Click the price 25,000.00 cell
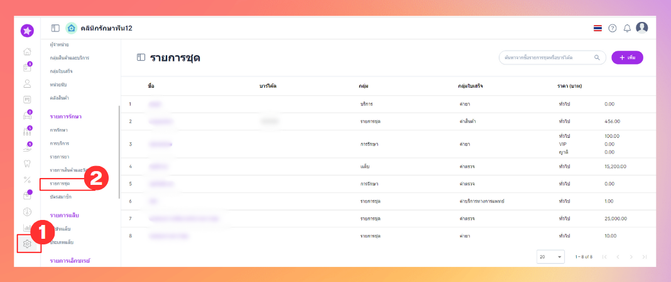 616,219
